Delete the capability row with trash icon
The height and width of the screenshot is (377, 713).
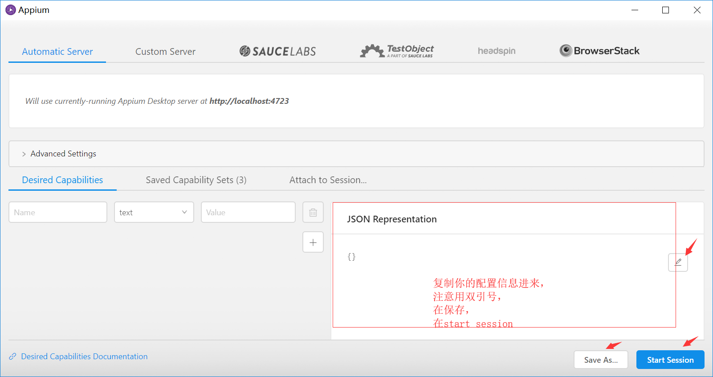pos(313,212)
